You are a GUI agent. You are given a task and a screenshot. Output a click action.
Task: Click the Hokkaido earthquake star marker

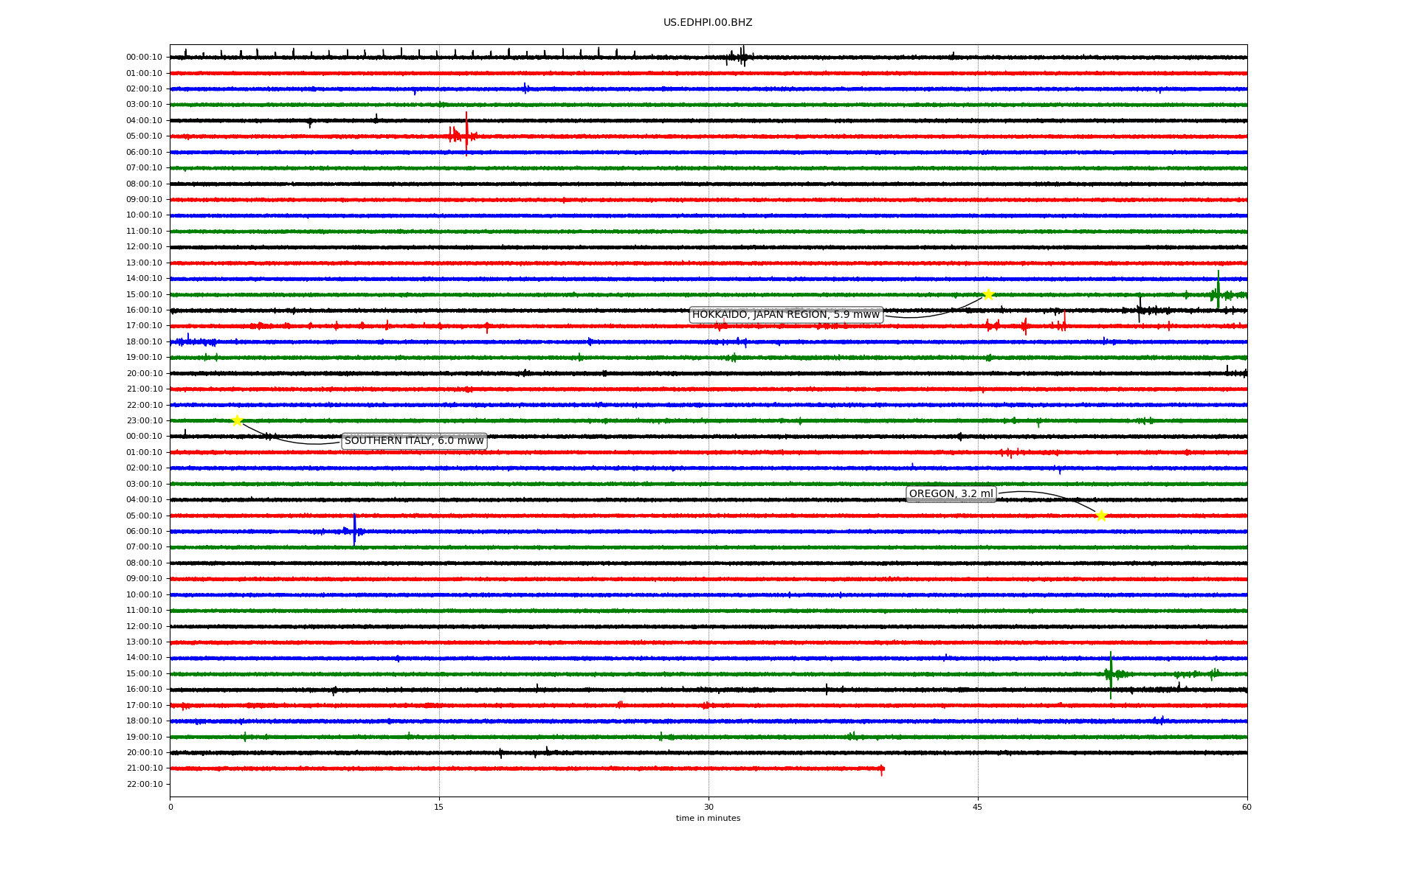988,294
